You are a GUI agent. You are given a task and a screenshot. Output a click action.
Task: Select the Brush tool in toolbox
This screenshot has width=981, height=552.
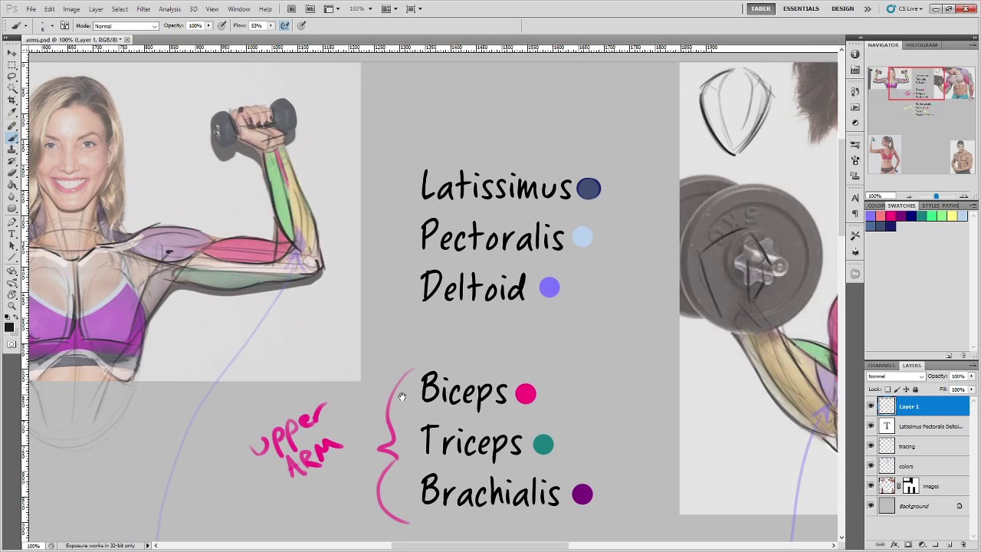12,138
